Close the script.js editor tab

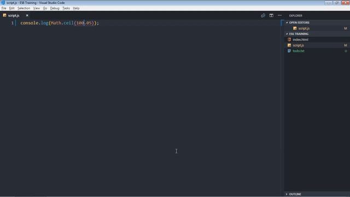(x=27, y=15)
